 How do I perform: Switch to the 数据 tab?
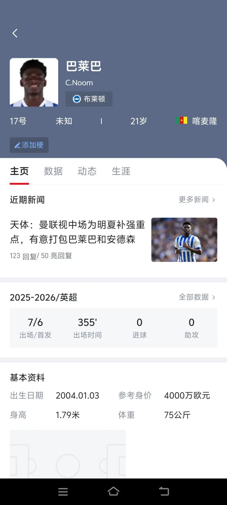53,171
